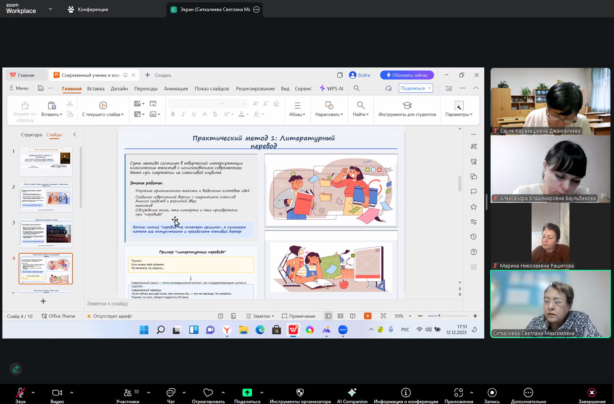Select slide 2 thumbnail
Image resolution: width=614 pixels, height=404 pixels.
(46, 197)
